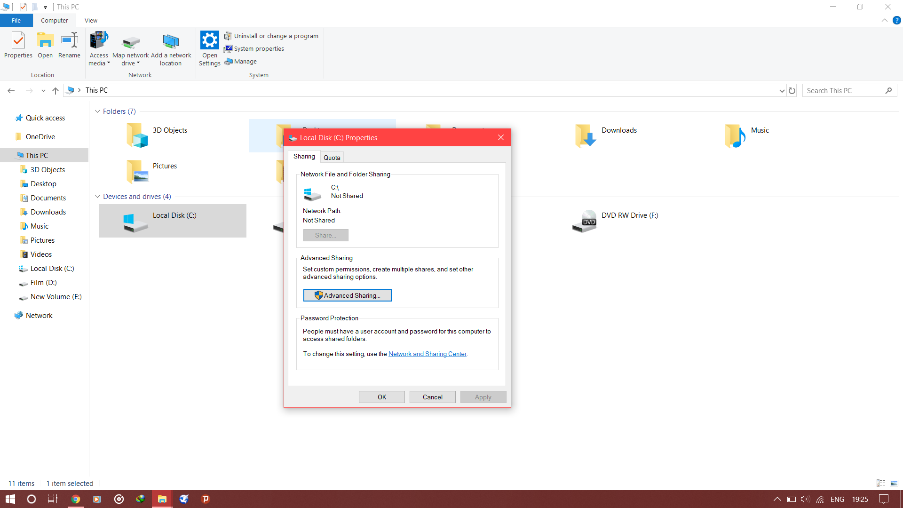
Task: Select the 3D Objects folder icon
Action: (x=137, y=135)
